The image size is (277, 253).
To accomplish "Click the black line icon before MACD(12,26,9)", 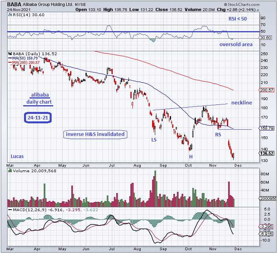I will [10, 210].
